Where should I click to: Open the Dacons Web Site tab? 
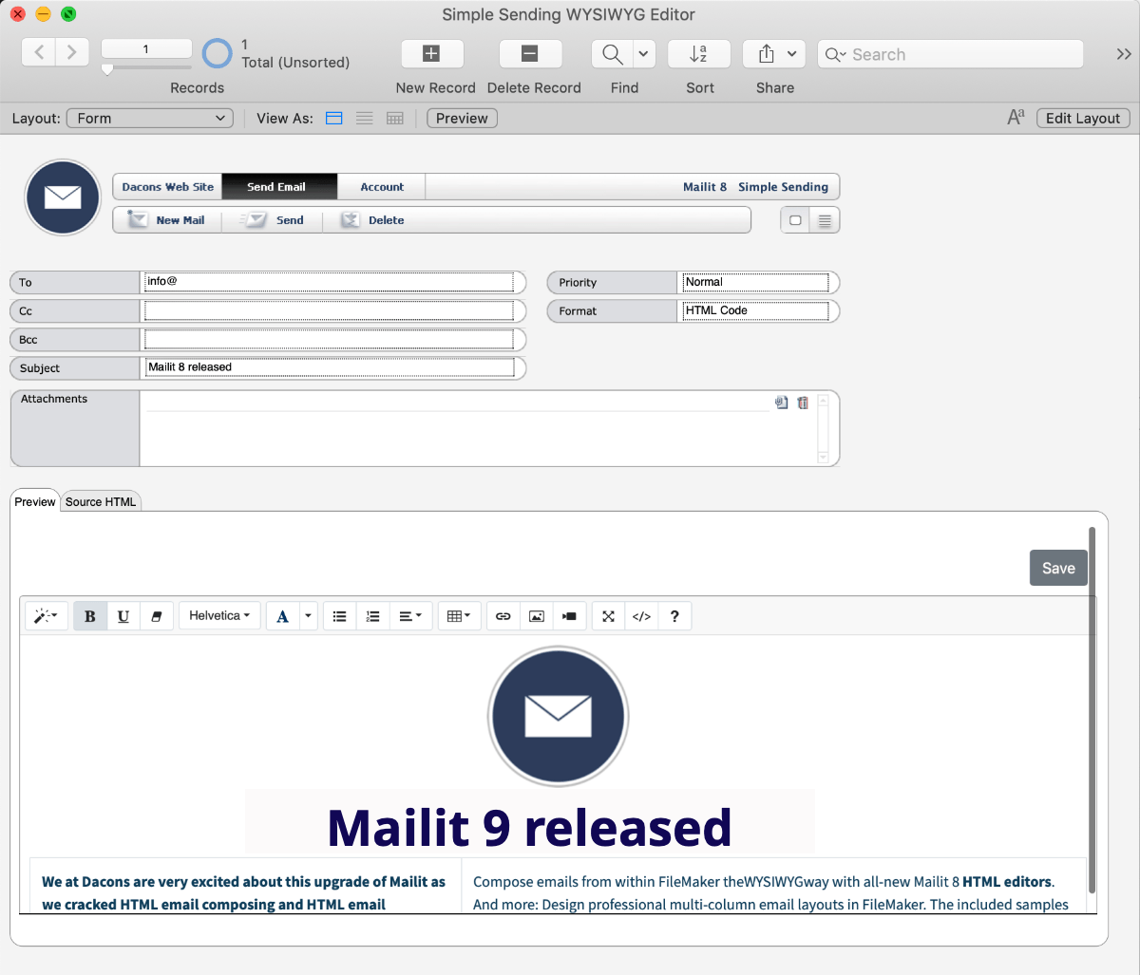tap(168, 187)
